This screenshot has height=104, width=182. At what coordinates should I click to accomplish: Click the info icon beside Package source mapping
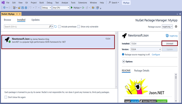(x=123, y=54)
